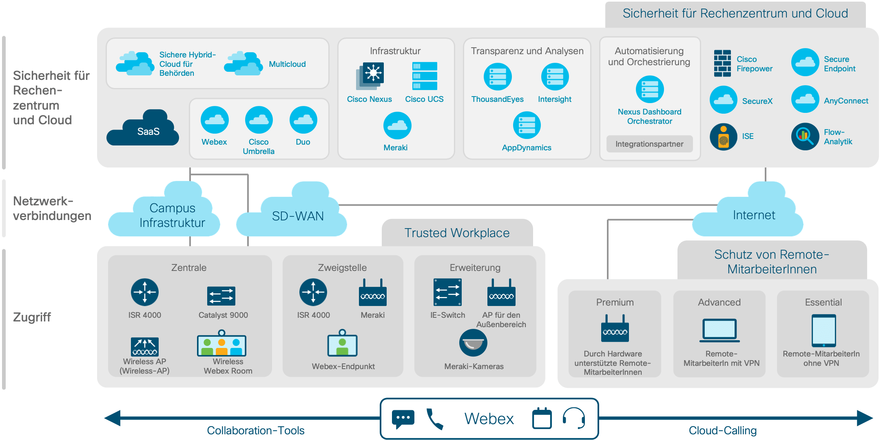Viewport: 881px width, 440px height.
Task: Select the Meraki access point icon in Zweigstelle
Action: 373,293
